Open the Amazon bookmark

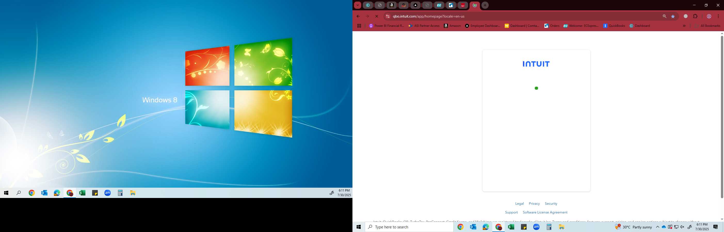coord(452,26)
